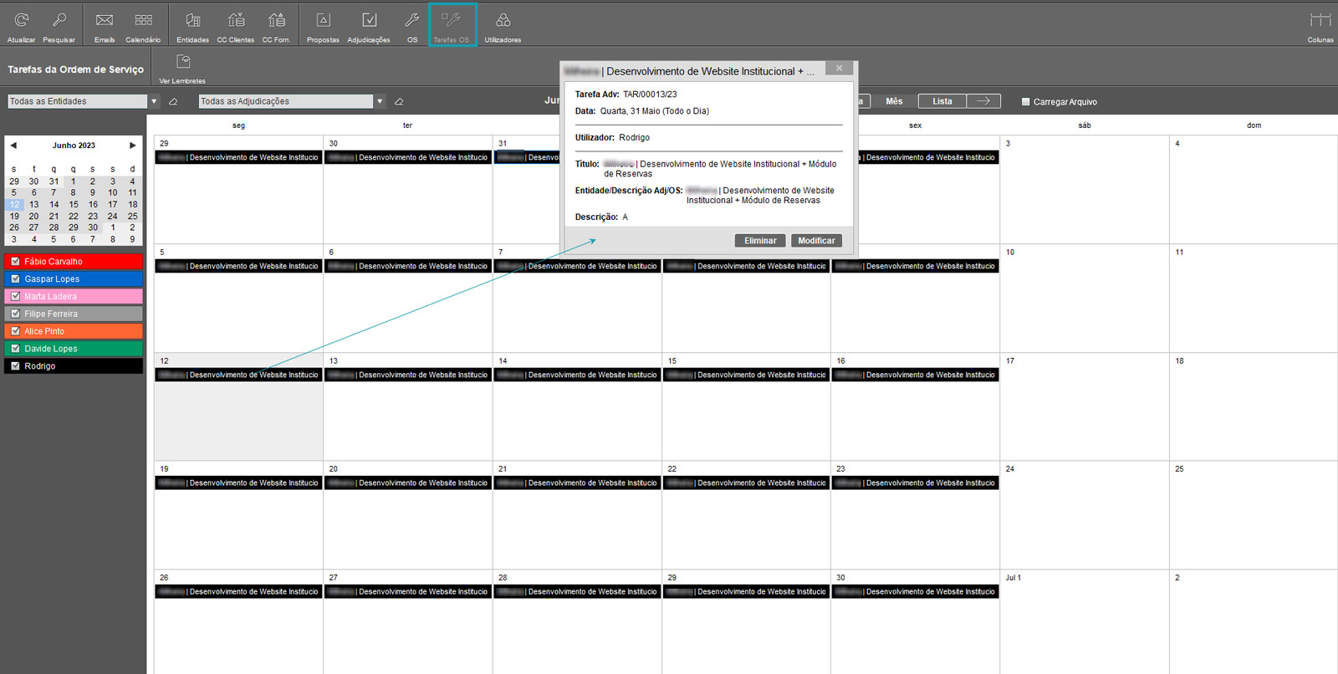Enable the Carregar Arquivo checkbox
Image resolution: width=1338 pixels, height=674 pixels.
coord(1026,102)
